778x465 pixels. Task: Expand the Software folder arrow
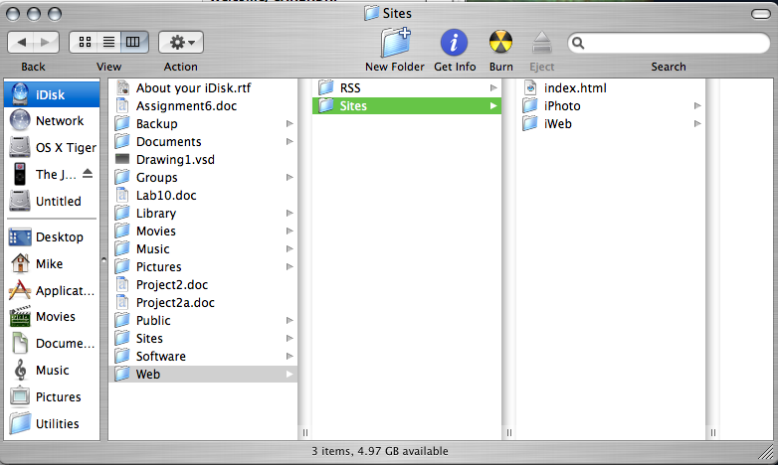(290, 356)
